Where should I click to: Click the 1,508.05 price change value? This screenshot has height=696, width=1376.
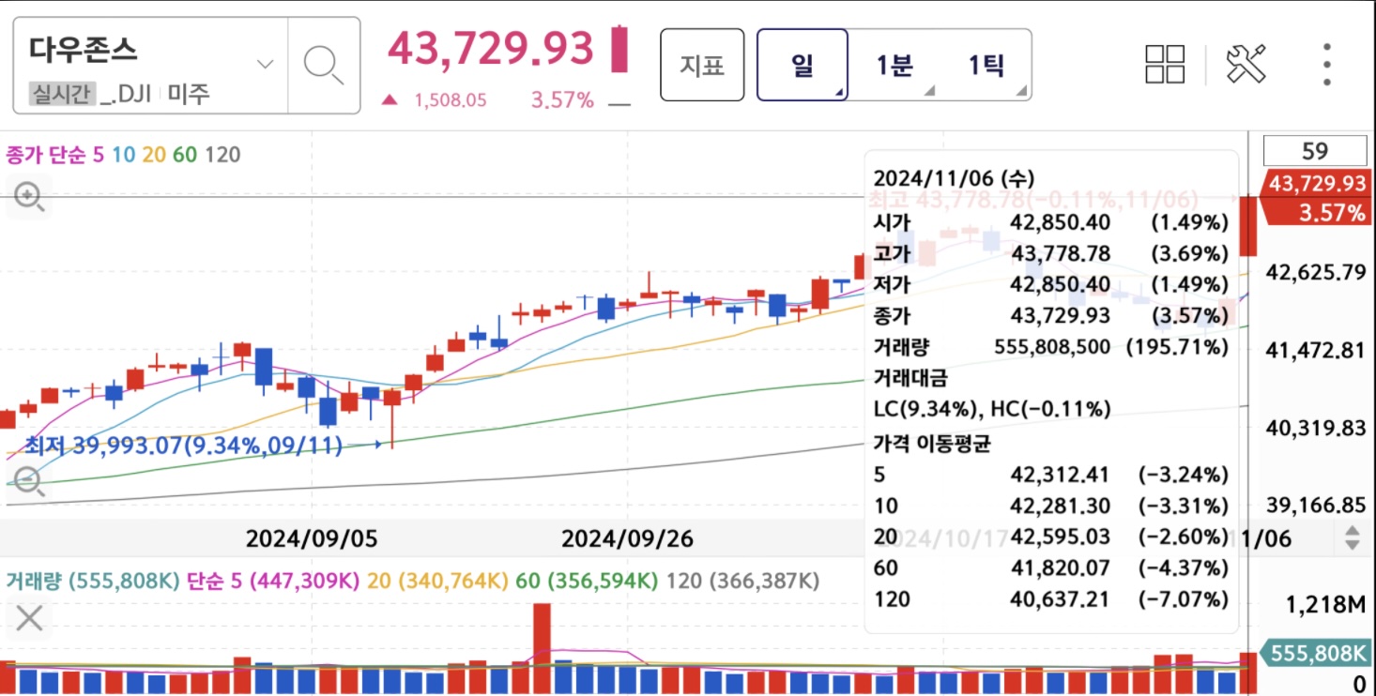pos(451,100)
